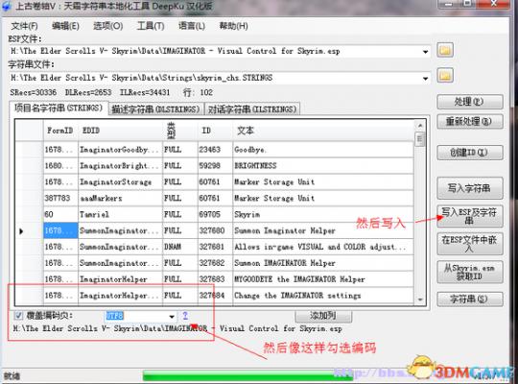Select the 'Skyrim' text cell

tap(322, 215)
